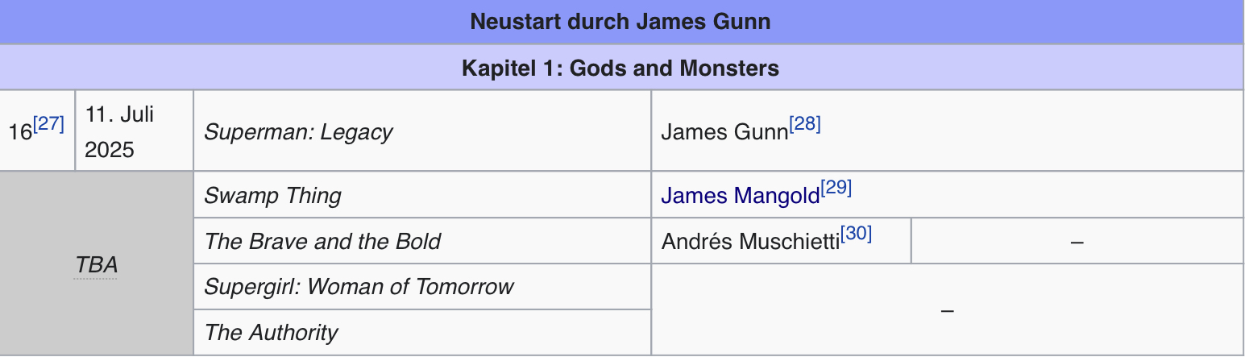This screenshot has height=357, width=1245.
Task: Open footnote reference 27
Action: click(x=48, y=123)
